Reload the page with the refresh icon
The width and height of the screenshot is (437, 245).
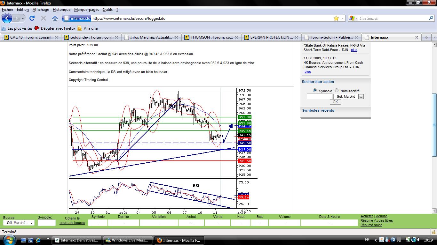point(32,18)
